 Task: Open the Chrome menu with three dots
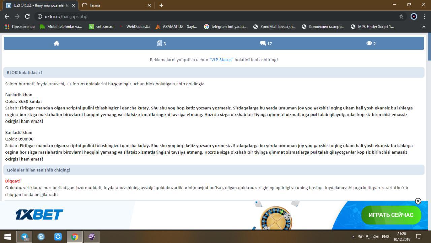(x=424, y=16)
